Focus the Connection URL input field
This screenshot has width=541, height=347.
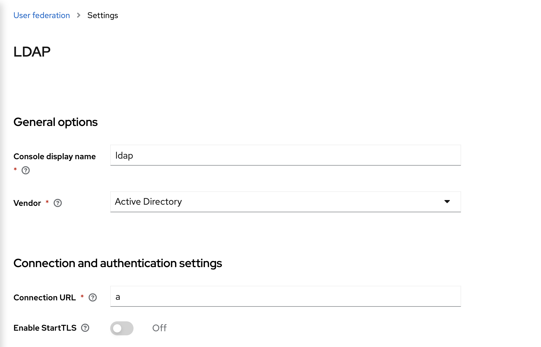pos(285,297)
